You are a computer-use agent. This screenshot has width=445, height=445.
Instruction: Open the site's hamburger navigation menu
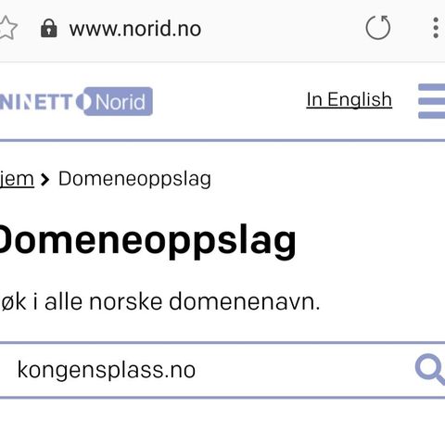click(432, 101)
